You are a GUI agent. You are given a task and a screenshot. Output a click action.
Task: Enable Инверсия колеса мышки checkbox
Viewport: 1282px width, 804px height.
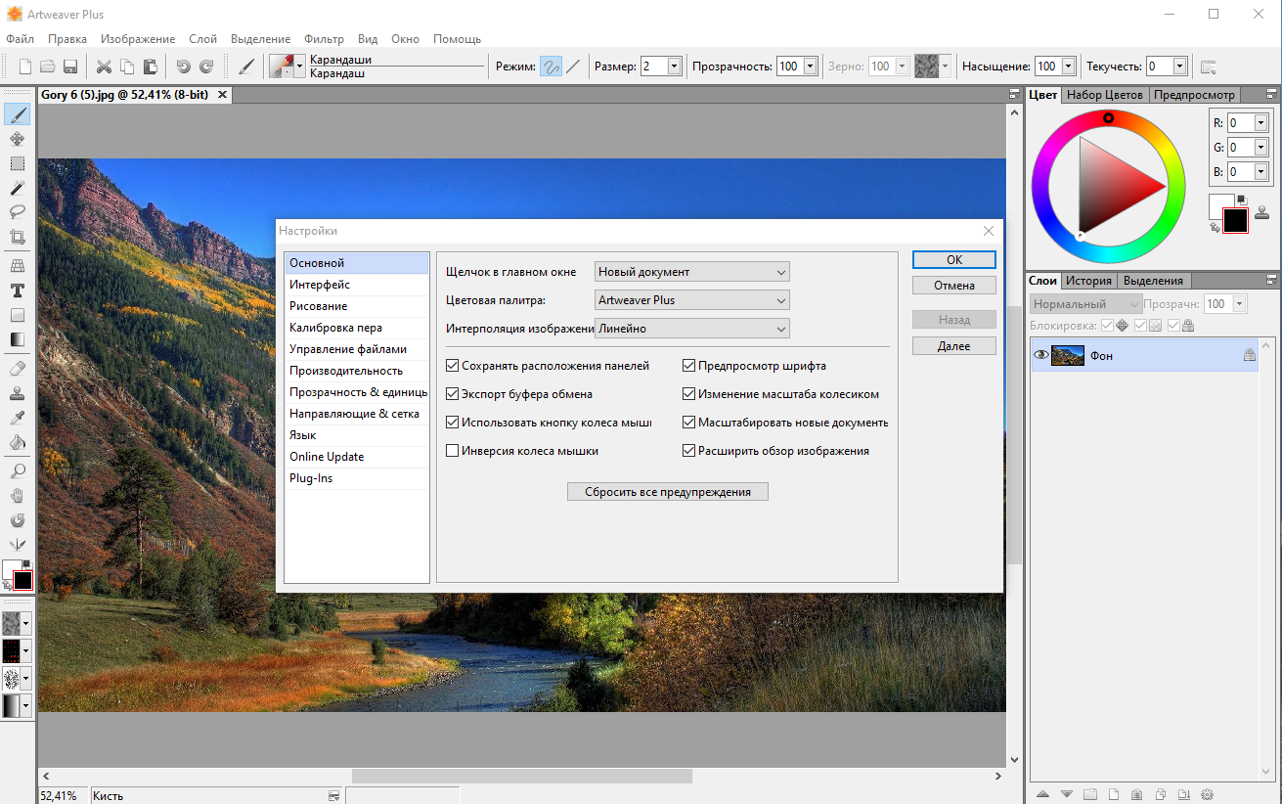pos(452,451)
